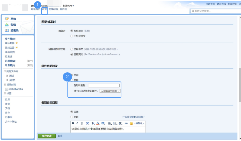This screenshot has width=241, height=141.
Task: Click the 写信 compose mail icon
Action: [x=7, y=19]
